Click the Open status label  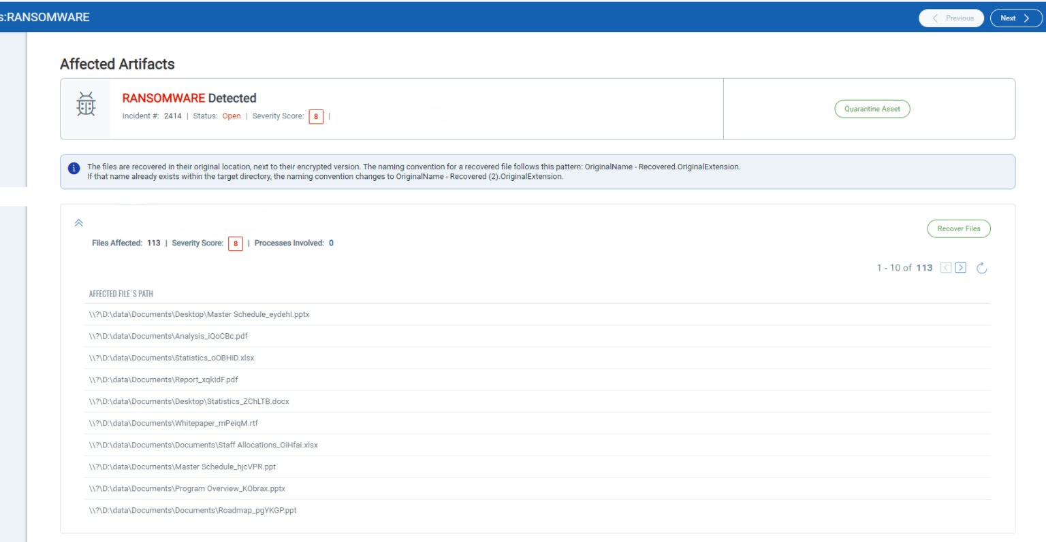tap(231, 116)
